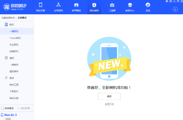
Task: Click the NEW phone success illustration
Action: pos(109,59)
